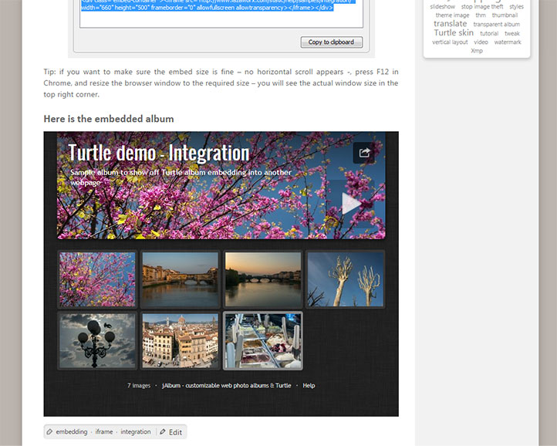
Task: Click the Turtle skin tag in cloud
Action: pos(454,33)
